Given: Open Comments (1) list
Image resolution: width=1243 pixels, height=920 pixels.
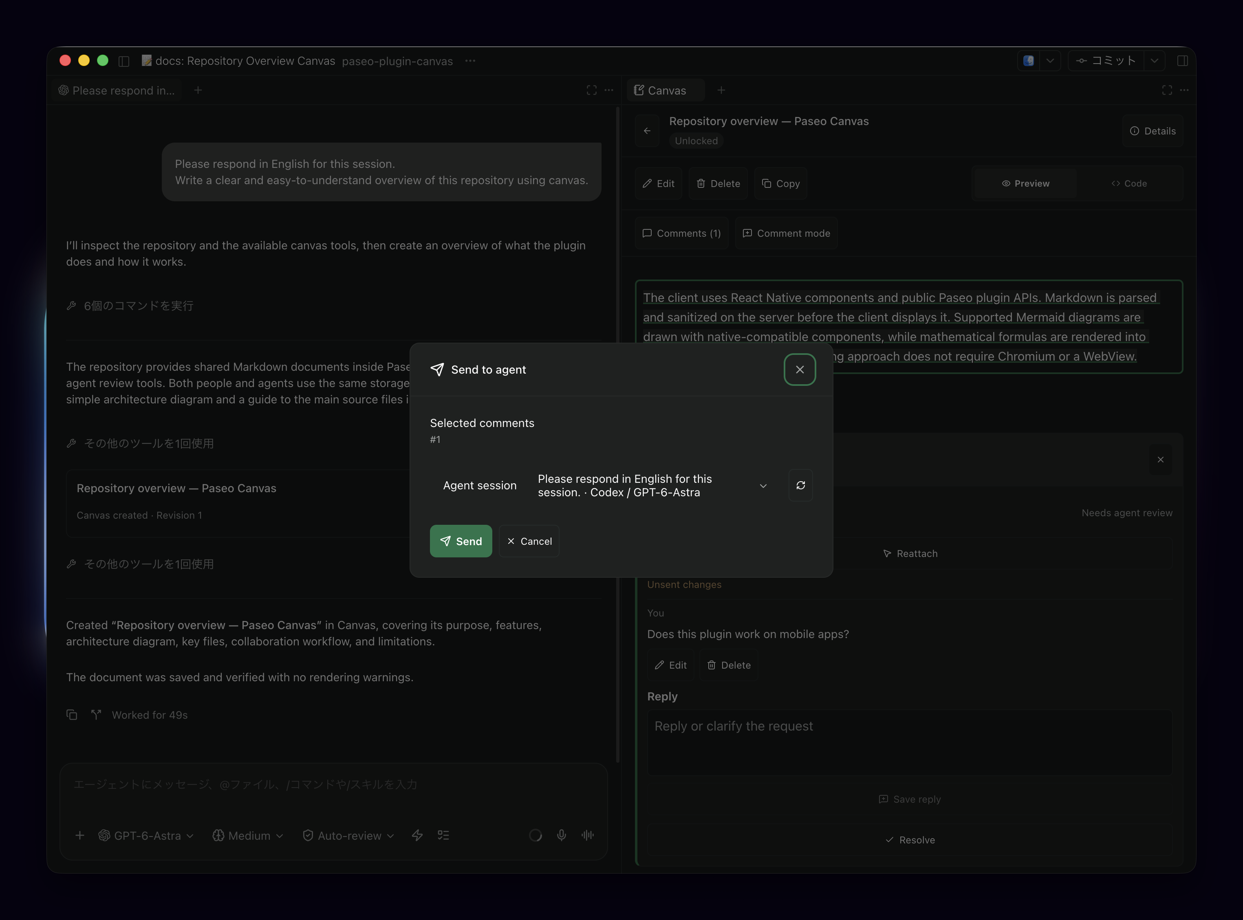Looking at the screenshot, I should coord(682,233).
